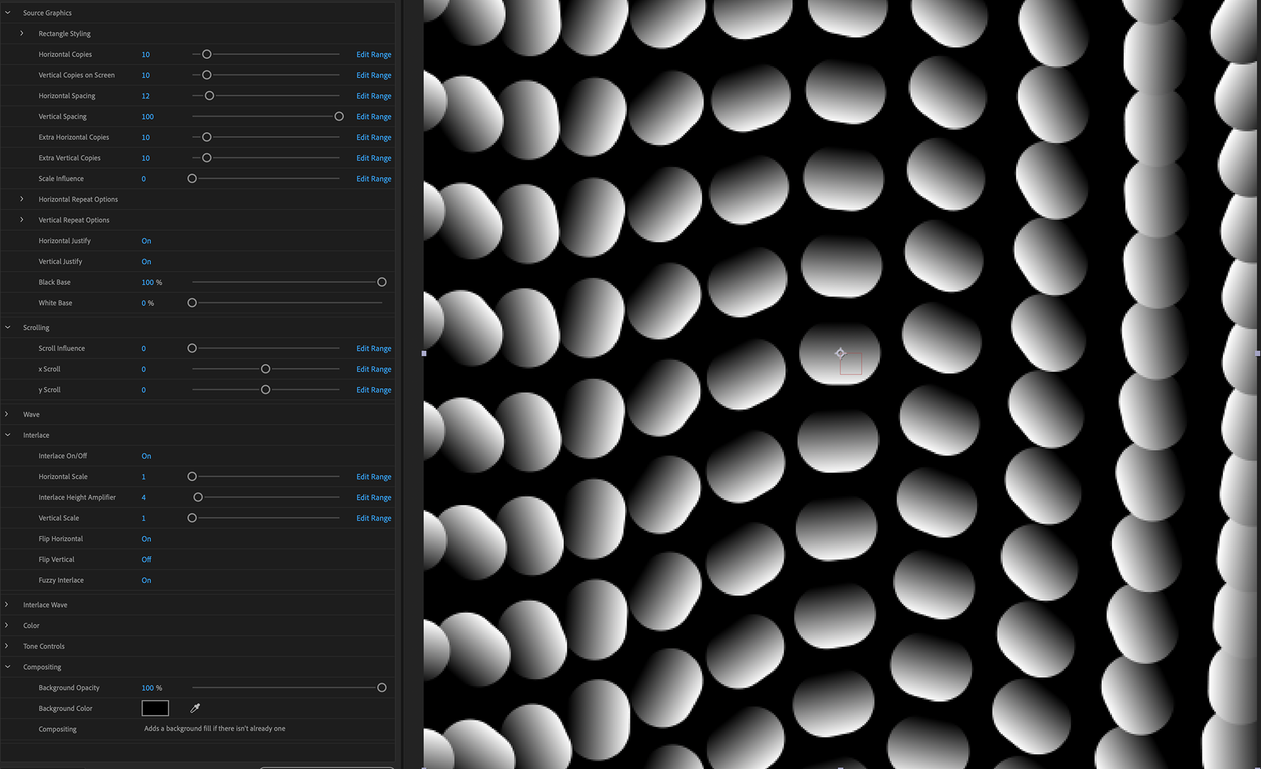Screen dimensions: 1261x769
Task: Click the Vertical Spacing slider handle
Action: point(339,116)
